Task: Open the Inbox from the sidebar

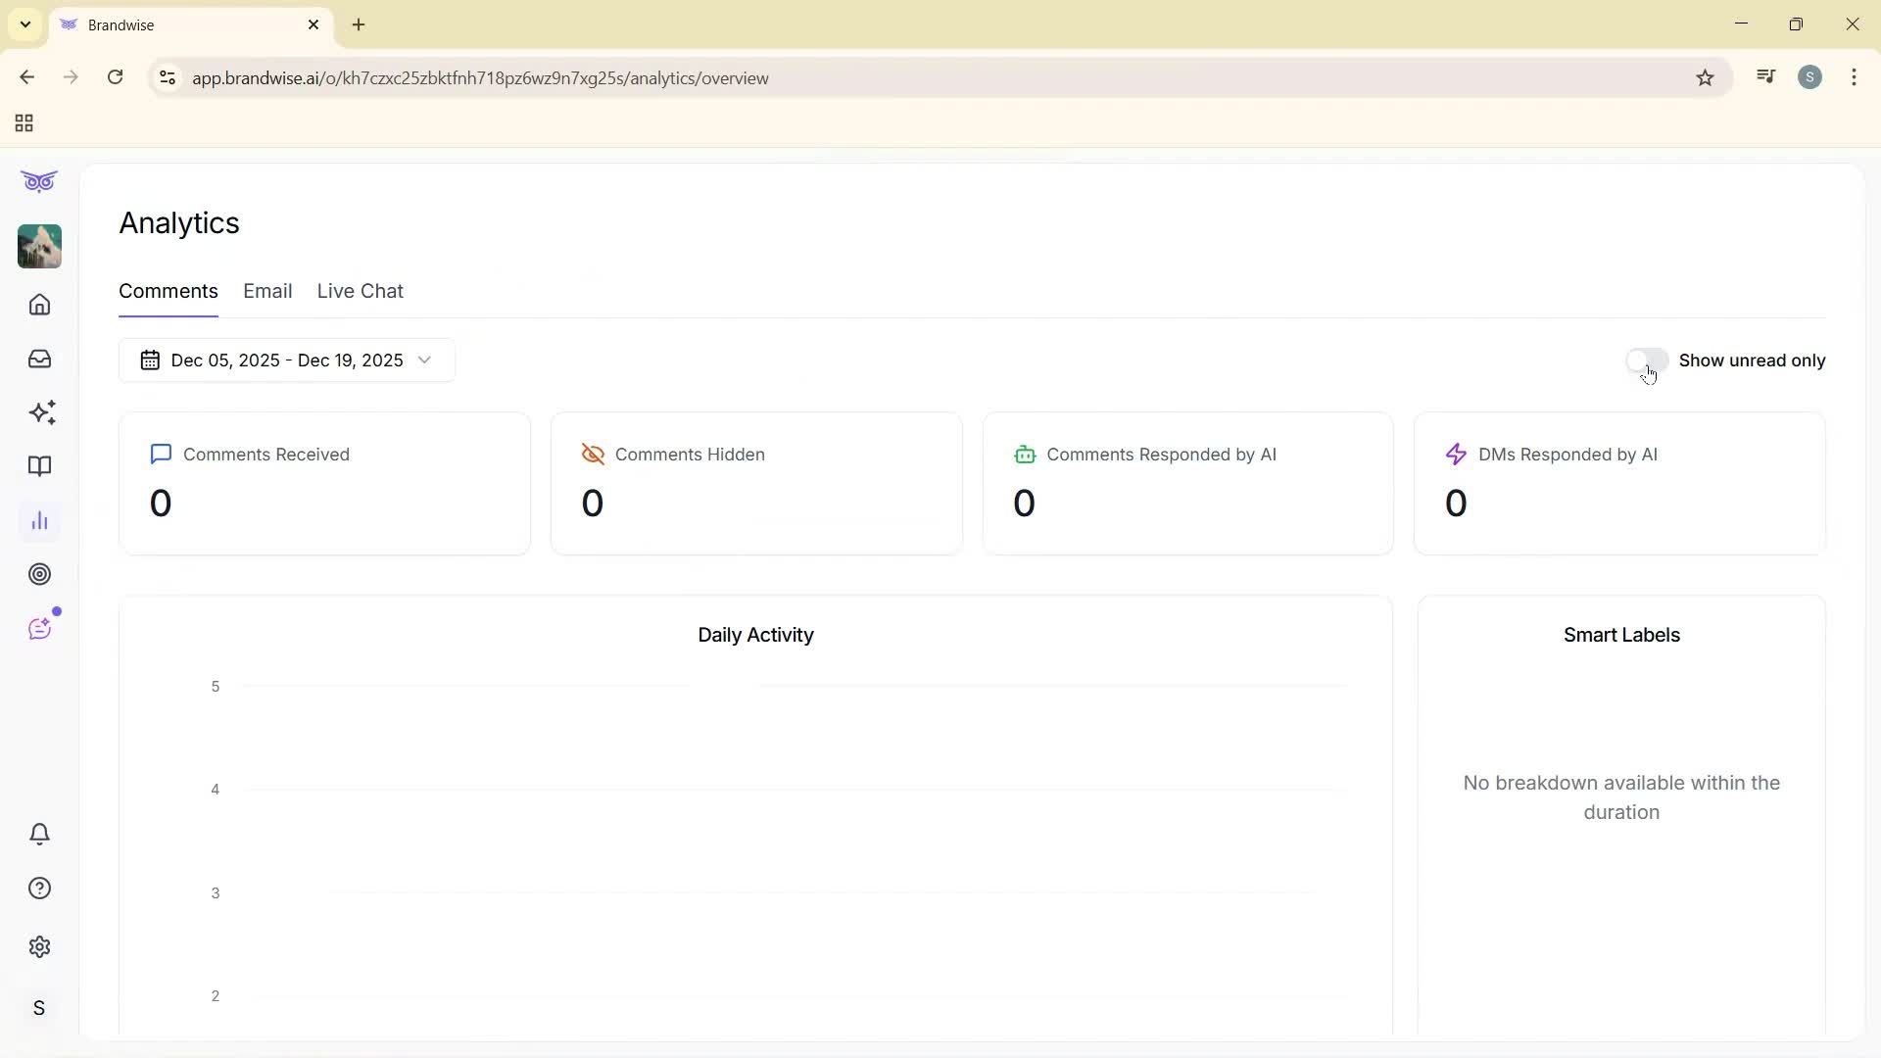Action: point(39,359)
